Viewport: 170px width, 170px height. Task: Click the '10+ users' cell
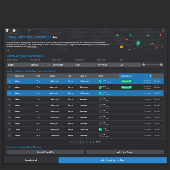[x=84, y=130]
